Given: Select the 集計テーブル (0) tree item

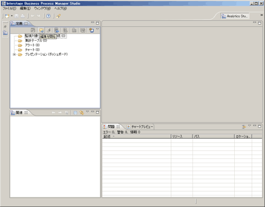Looking at the screenshot, I should point(36,41).
